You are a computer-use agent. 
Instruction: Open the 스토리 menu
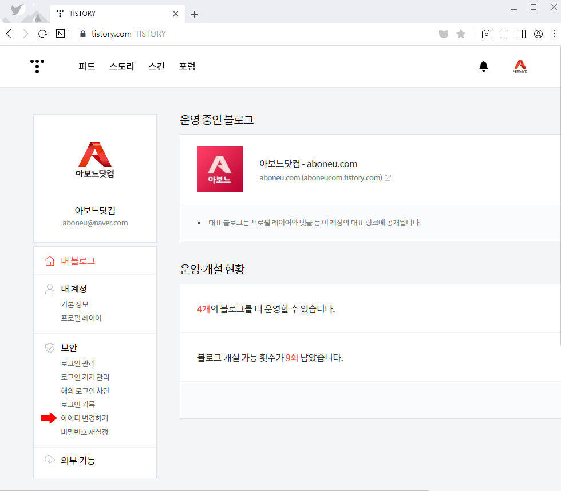coord(121,66)
